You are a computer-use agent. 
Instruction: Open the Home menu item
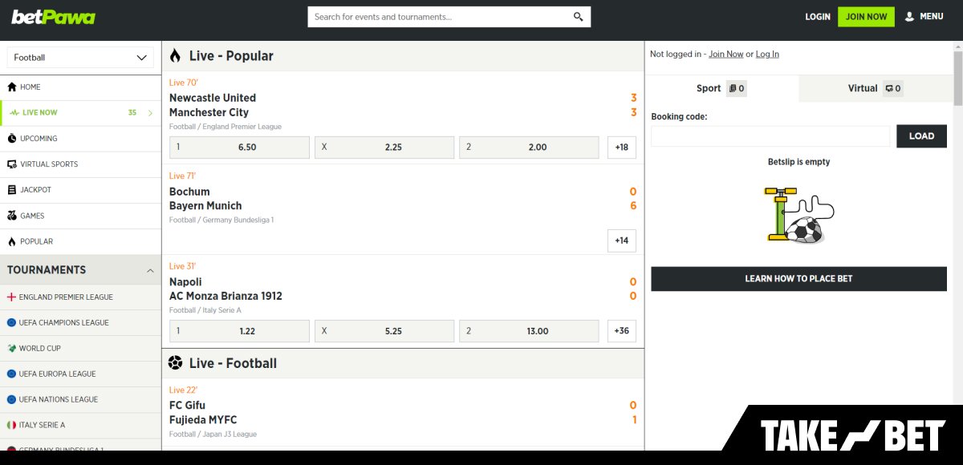point(80,87)
